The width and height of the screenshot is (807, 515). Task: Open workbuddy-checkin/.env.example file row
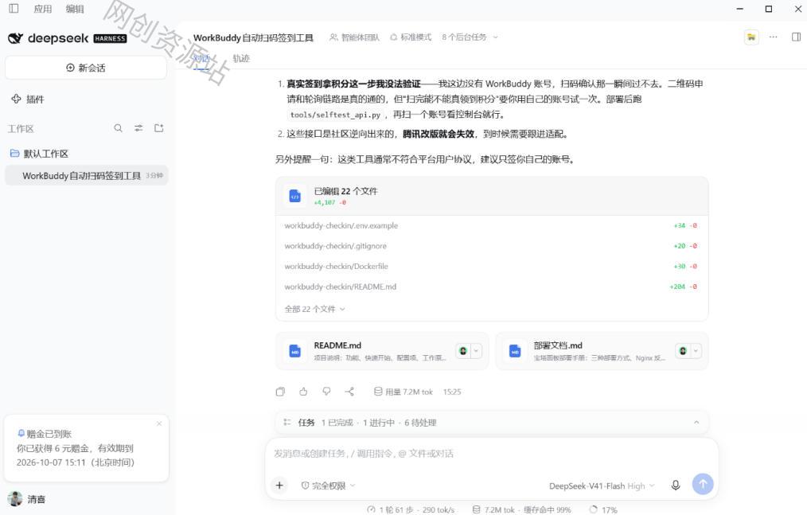pyautogui.click(x=491, y=225)
